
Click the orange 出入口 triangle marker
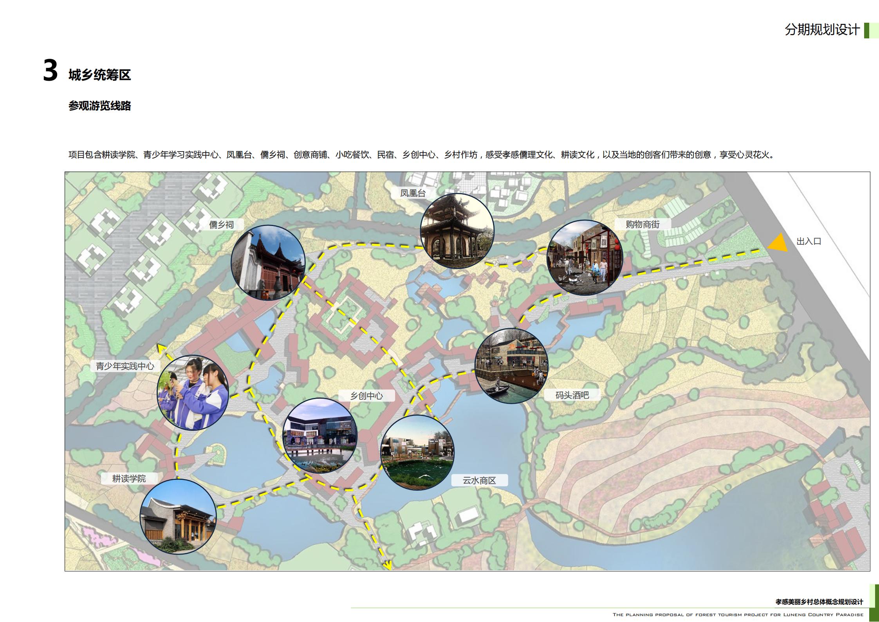click(x=778, y=242)
